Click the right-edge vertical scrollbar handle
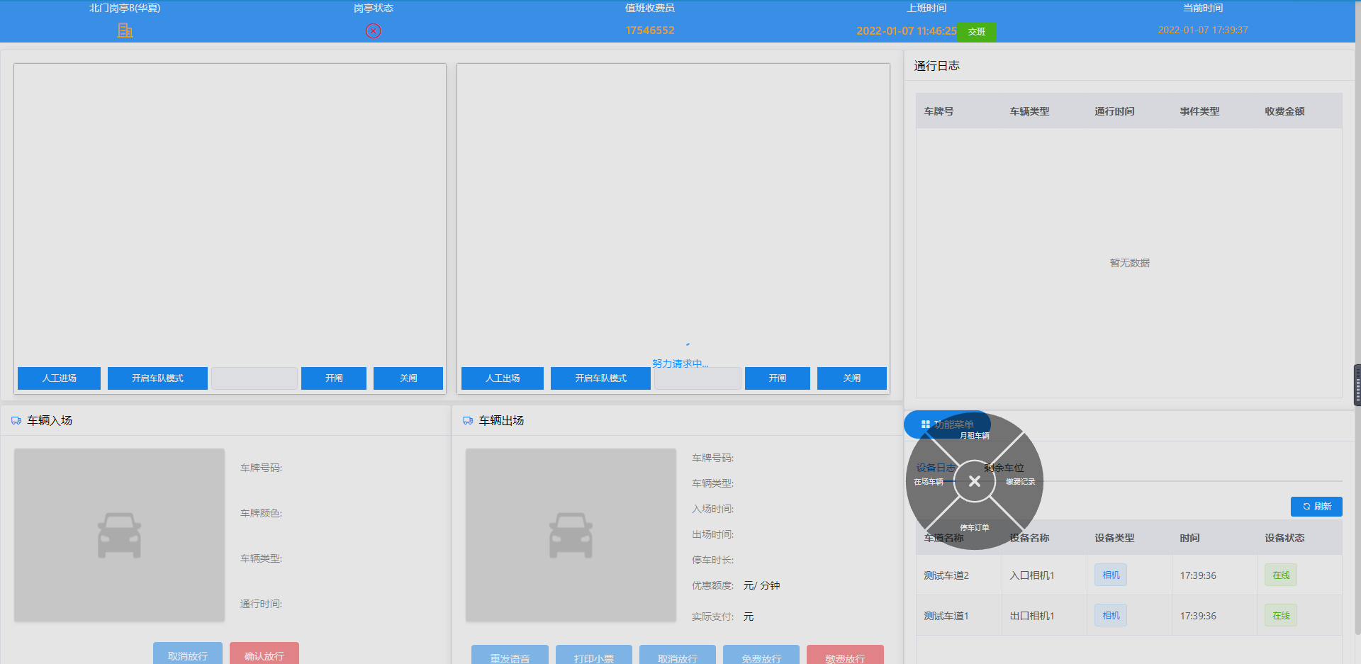Viewport: 1361px width, 664px height. point(1357,385)
